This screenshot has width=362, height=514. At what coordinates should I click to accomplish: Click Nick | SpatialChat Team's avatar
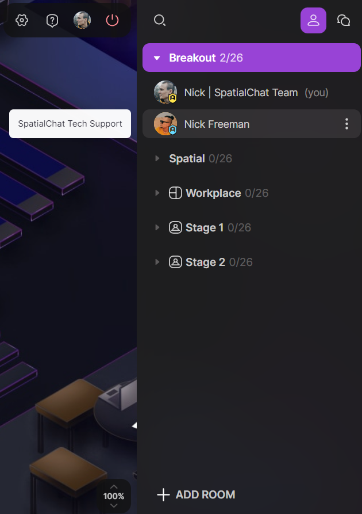pos(165,92)
